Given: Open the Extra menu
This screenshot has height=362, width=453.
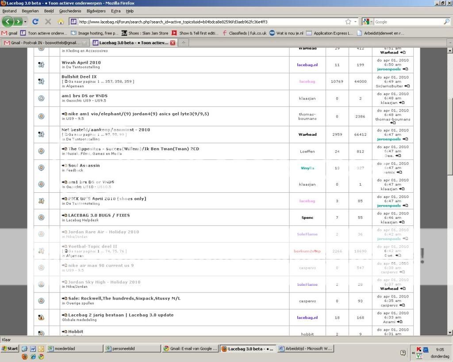Looking at the screenshot, I should (x=115, y=11).
